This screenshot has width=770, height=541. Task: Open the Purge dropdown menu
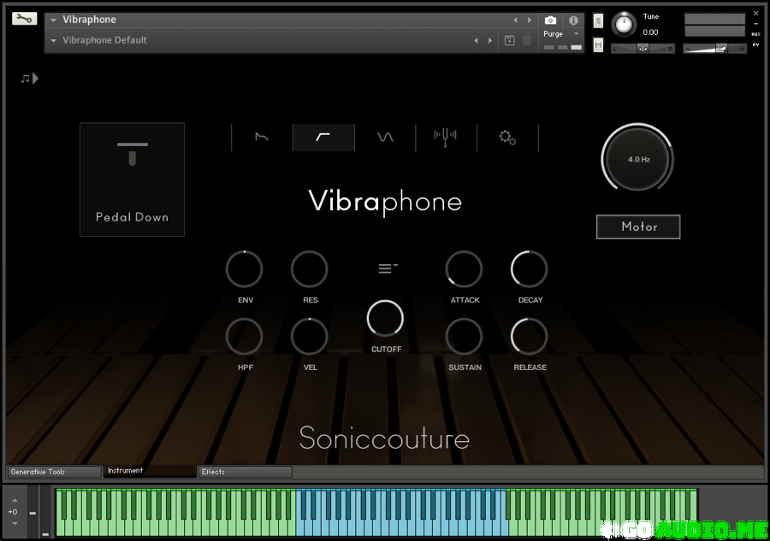561,34
